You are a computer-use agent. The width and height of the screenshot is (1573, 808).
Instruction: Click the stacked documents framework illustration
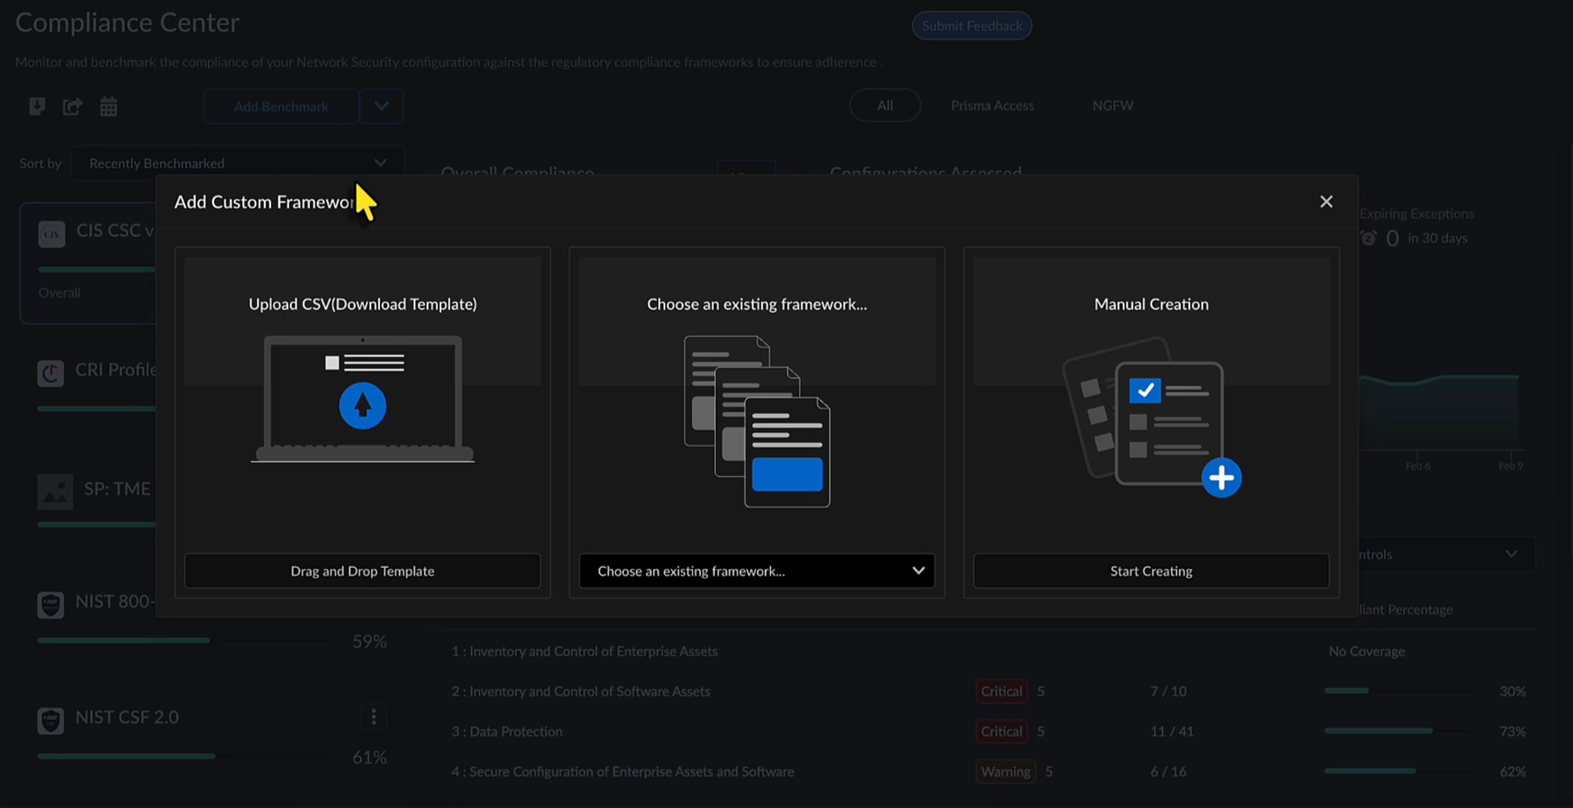[757, 421]
